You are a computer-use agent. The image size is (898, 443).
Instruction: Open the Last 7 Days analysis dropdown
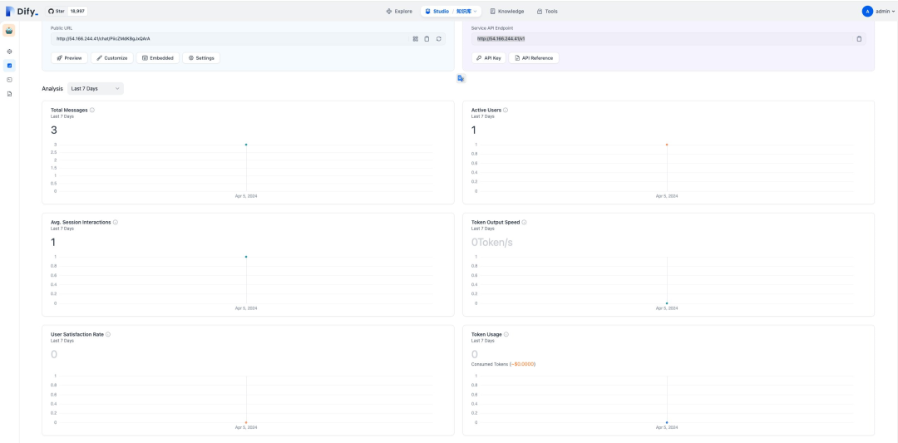coord(95,89)
